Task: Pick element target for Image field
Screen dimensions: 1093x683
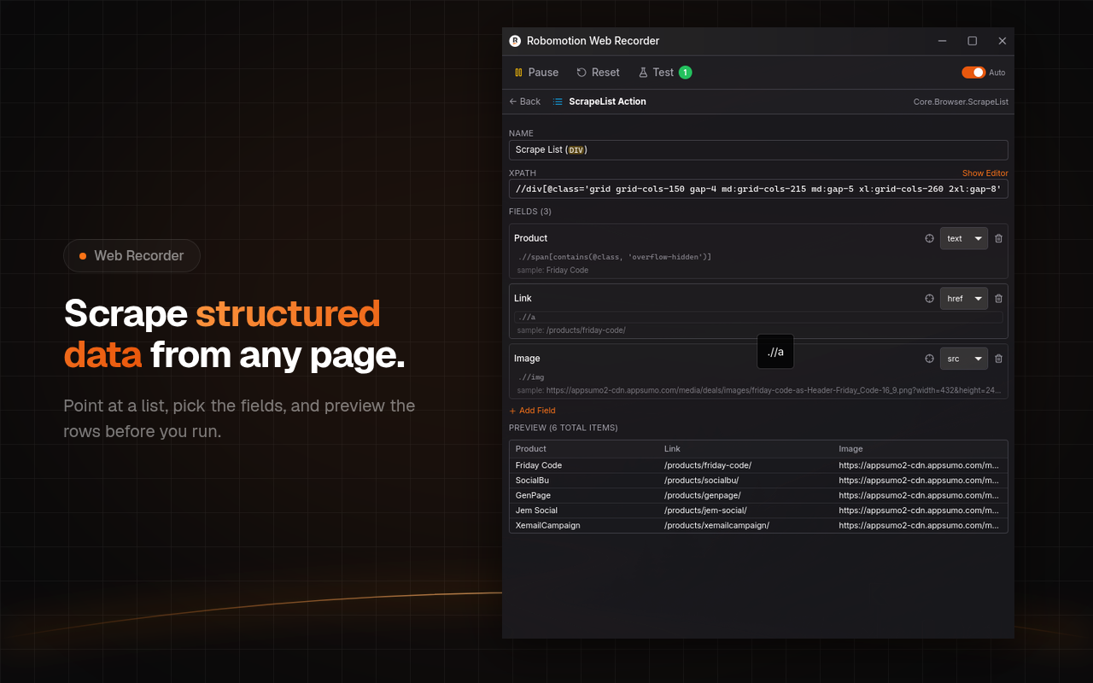Action: point(929,359)
